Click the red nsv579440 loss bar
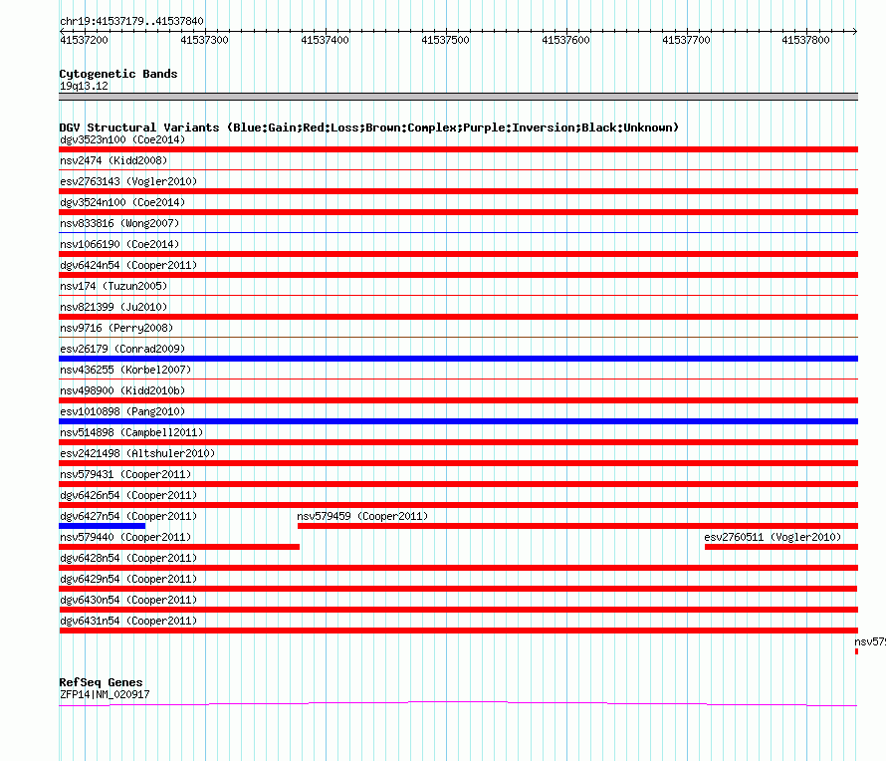The width and height of the screenshot is (886, 761). (x=179, y=547)
